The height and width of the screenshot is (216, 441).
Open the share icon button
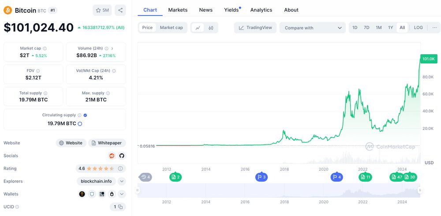120,11
